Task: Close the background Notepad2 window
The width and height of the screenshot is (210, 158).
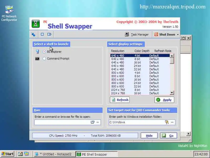Action: click(x=188, y=38)
